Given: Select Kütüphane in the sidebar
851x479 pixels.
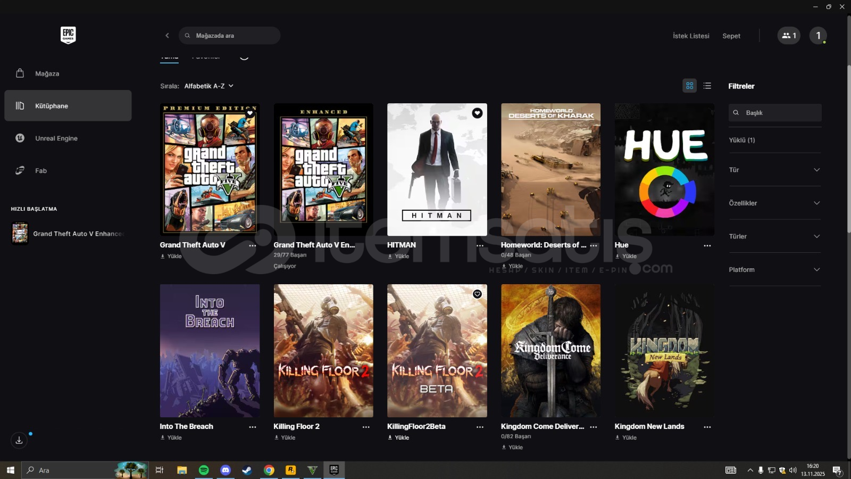Looking at the screenshot, I should point(68,105).
